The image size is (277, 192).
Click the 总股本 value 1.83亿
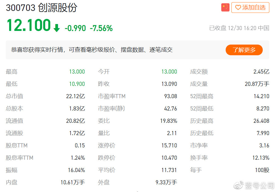tap(77, 109)
